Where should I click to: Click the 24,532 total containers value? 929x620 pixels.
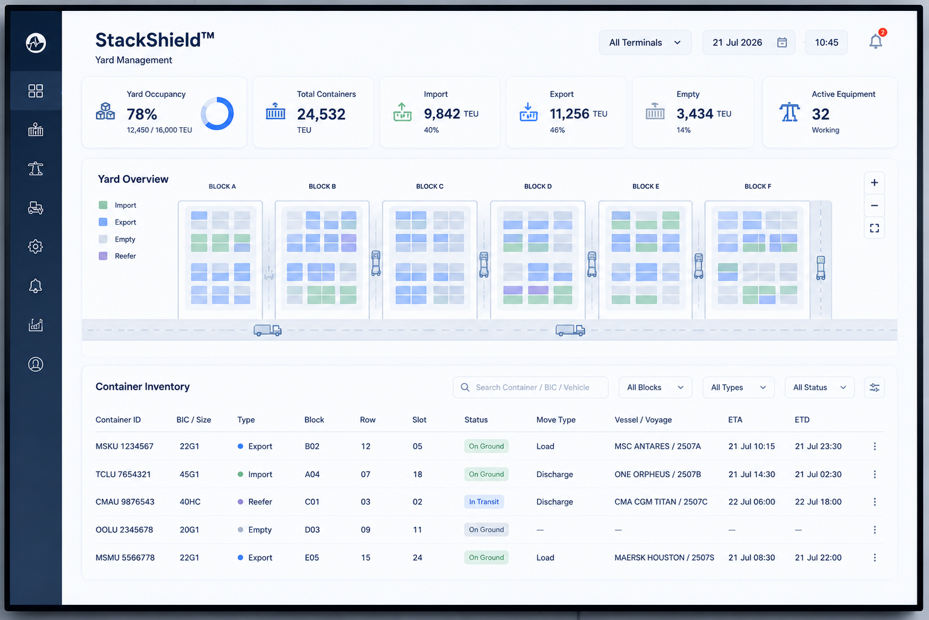coord(321,114)
